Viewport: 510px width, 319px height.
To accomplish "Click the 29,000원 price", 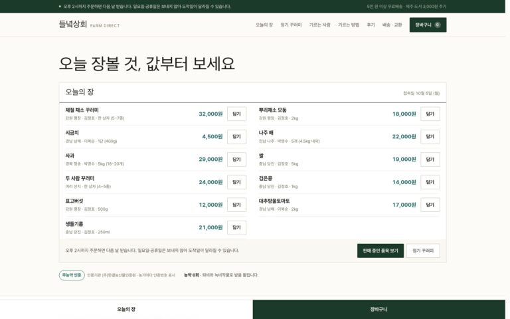I will tap(211, 159).
